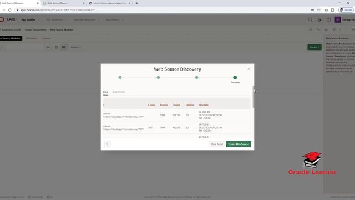Click the third shortcut icon on breadcrumb bar
Image resolution: width=355 pixels, height=200 pixels.
326,29
